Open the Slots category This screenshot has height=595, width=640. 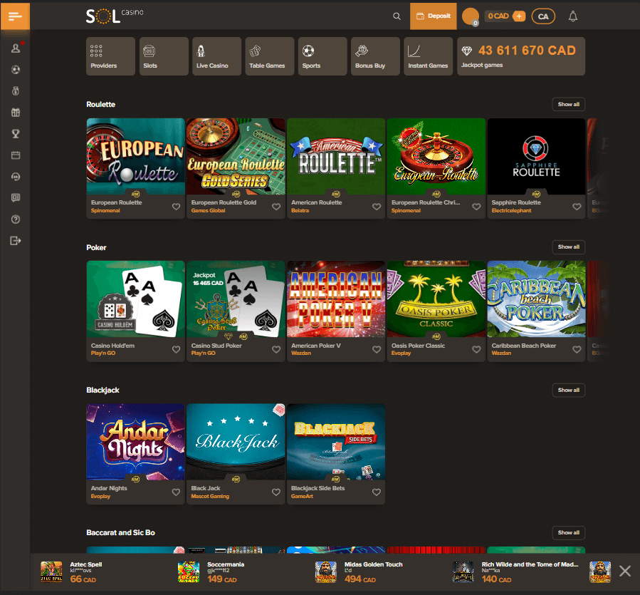click(x=164, y=56)
